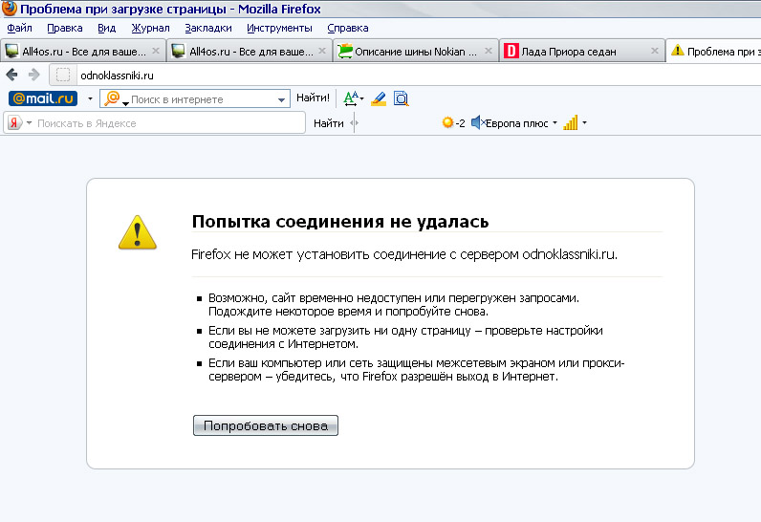The width and height of the screenshot is (761, 522).
Task: Click the 'Попробовать снова' retry button
Action: [266, 425]
